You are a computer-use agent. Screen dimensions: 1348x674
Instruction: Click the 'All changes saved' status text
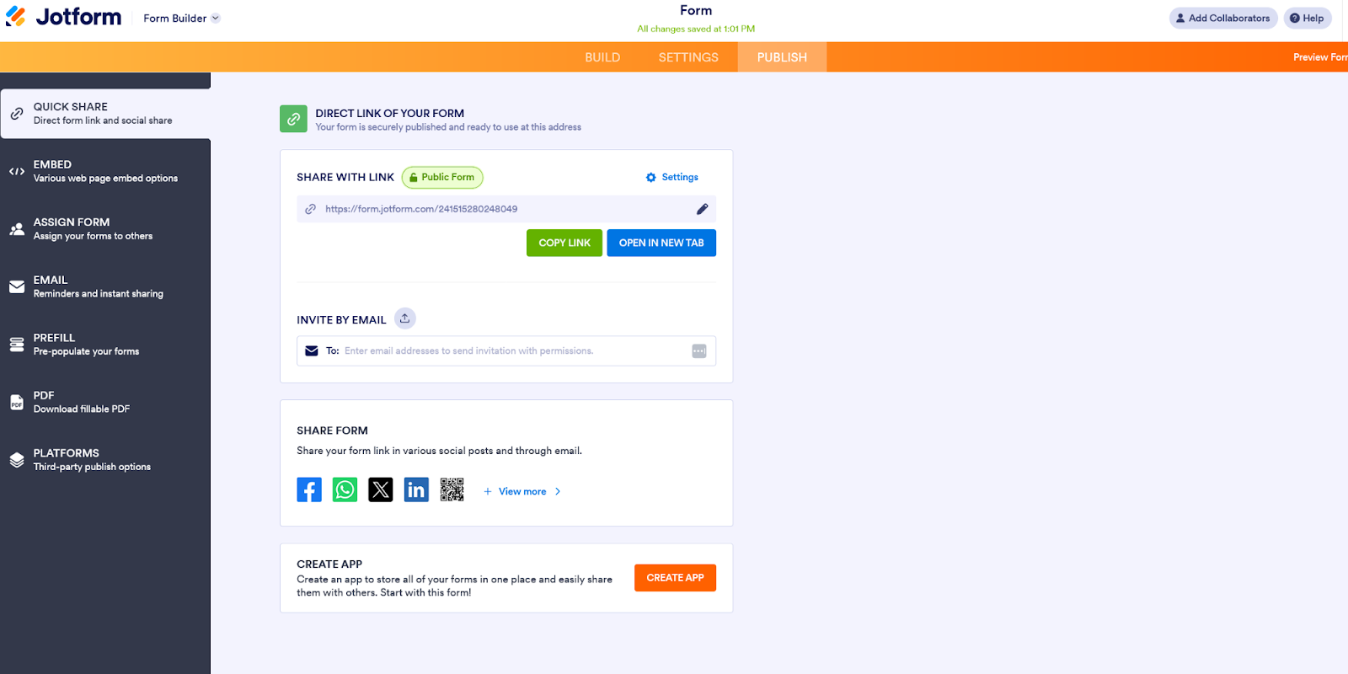[696, 29]
